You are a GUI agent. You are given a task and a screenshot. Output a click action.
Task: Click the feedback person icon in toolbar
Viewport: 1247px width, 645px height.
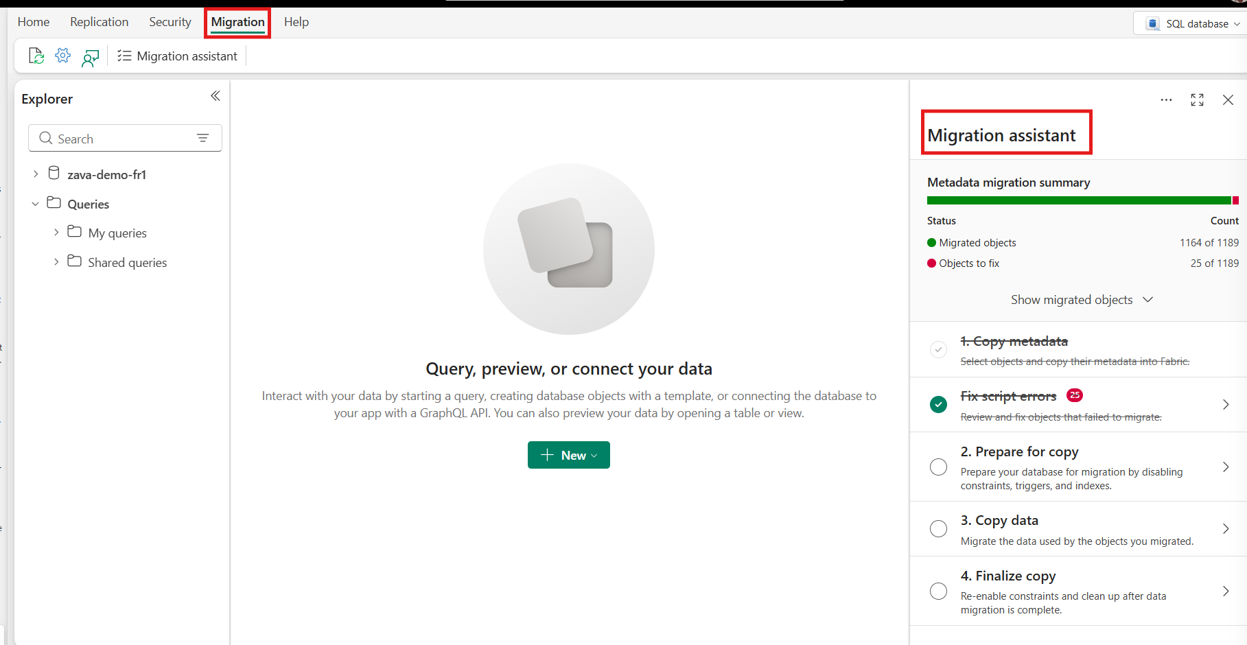[91, 57]
